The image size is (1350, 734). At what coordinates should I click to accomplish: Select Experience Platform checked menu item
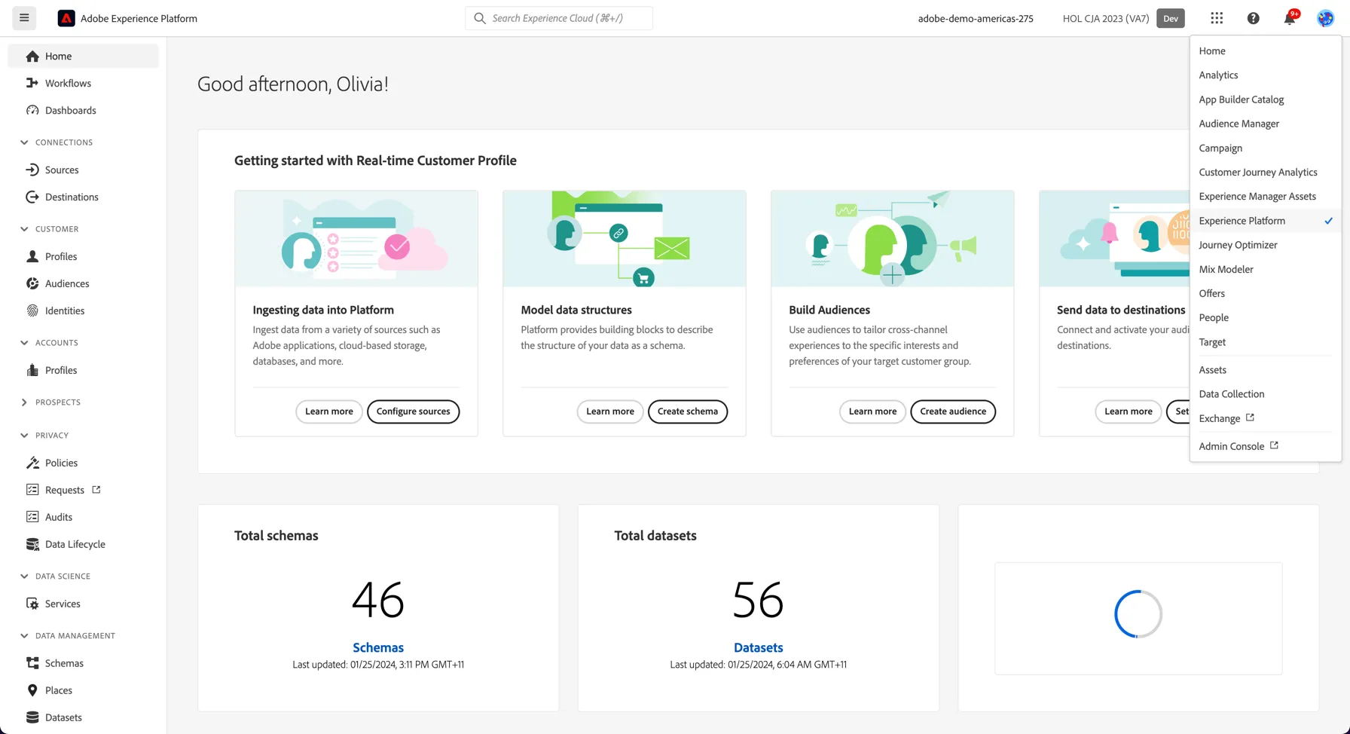tap(1265, 221)
